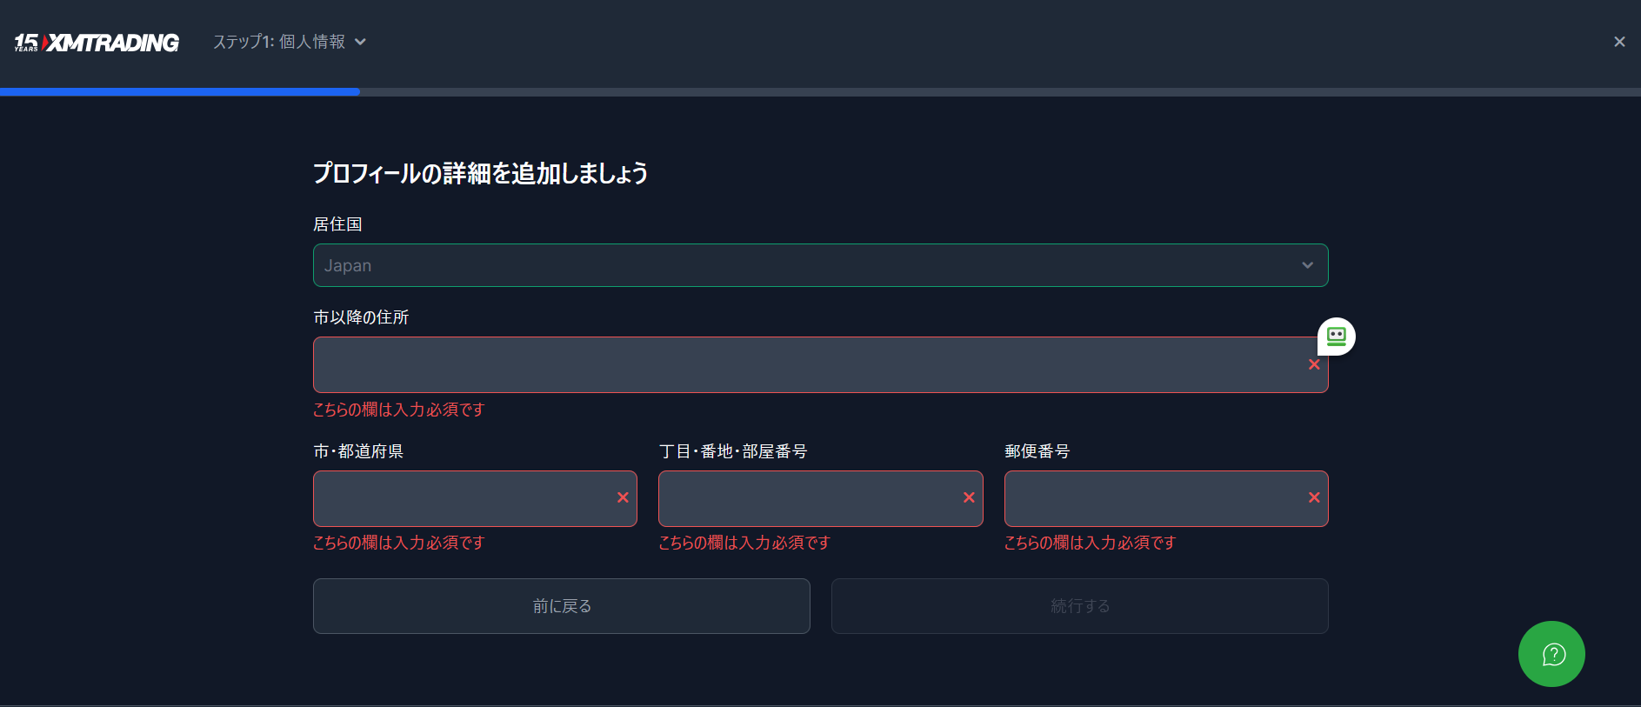Click the chevron on the Japan selector
Image resolution: width=1641 pixels, height=707 pixels.
tap(1307, 265)
